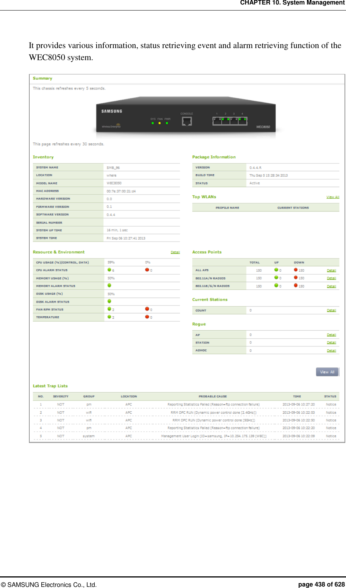Click the red Fan RPM Status indicator
The width and height of the screenshot is (346, 588).
[147, 309]
